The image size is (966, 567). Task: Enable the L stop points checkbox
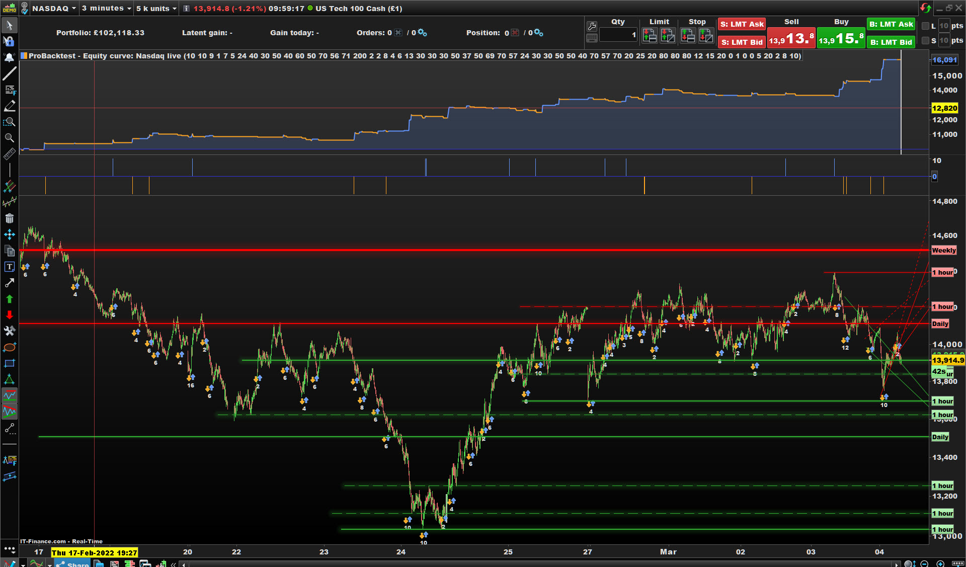pos(925,26)
